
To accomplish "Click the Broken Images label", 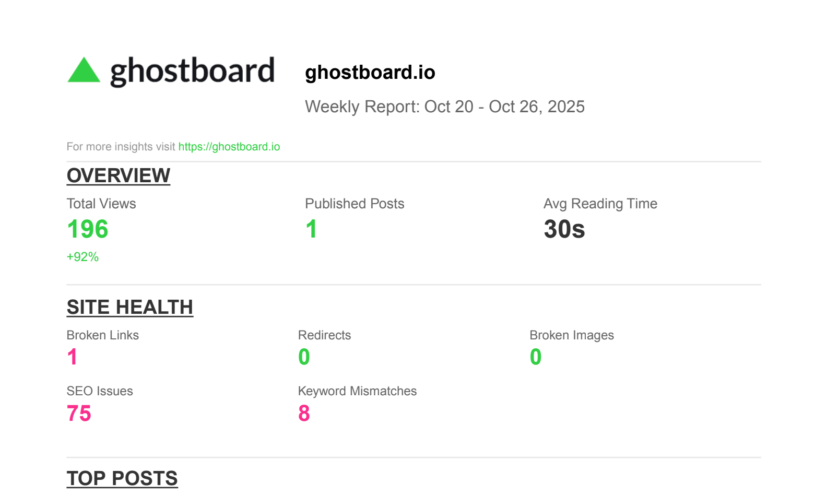I will tap(571, 335).
